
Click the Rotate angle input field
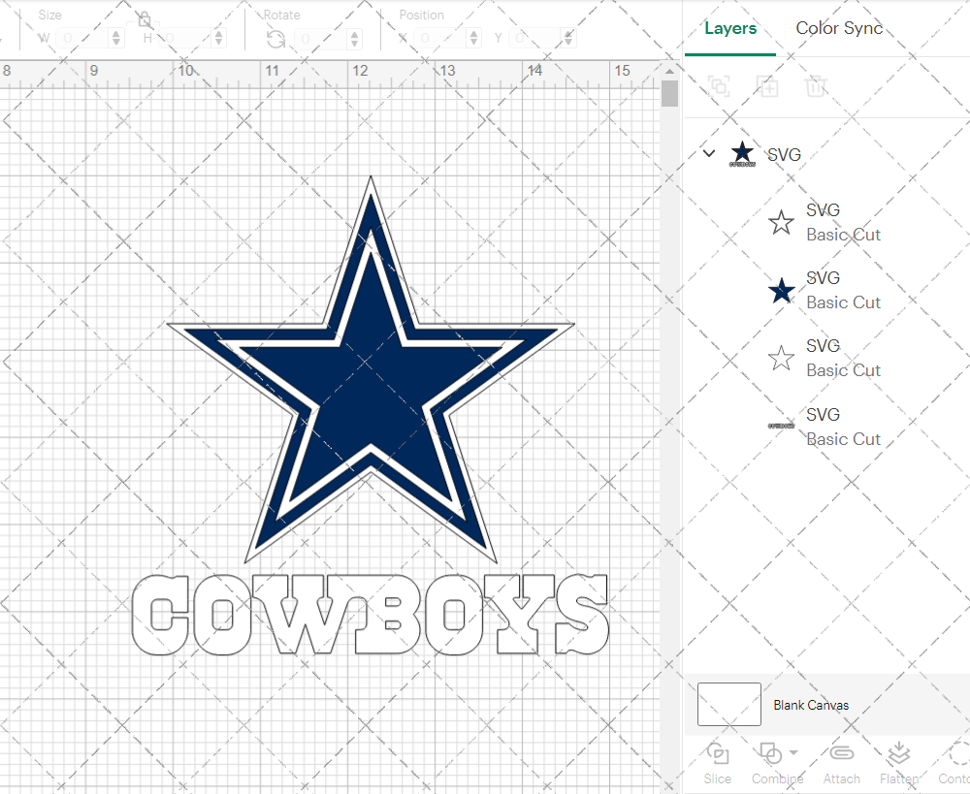pos(322,39)
